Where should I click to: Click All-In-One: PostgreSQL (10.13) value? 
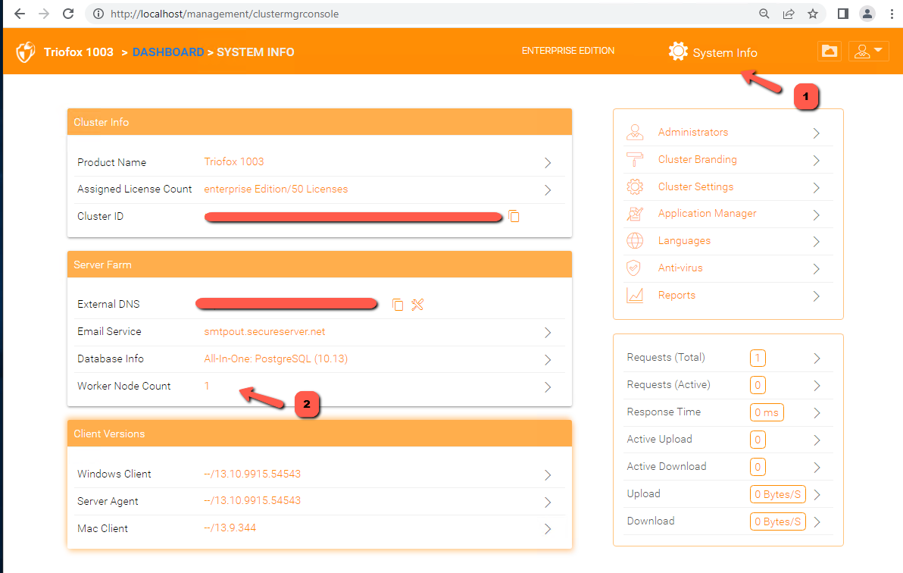click(x=276, y=359)
